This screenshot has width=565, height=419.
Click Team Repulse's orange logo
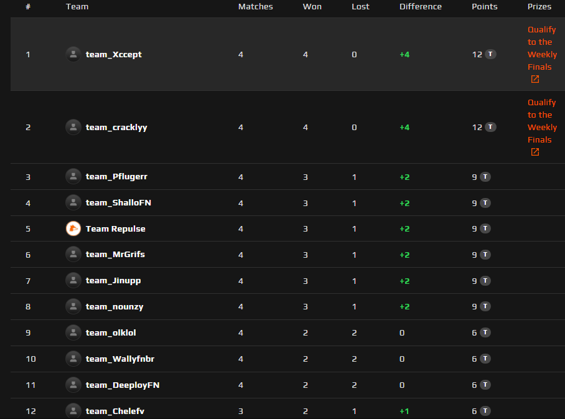[73, 228]
